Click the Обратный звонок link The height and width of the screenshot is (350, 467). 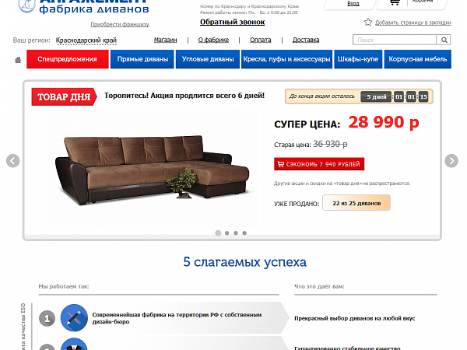pyautogui.click(x=232, y=22)
